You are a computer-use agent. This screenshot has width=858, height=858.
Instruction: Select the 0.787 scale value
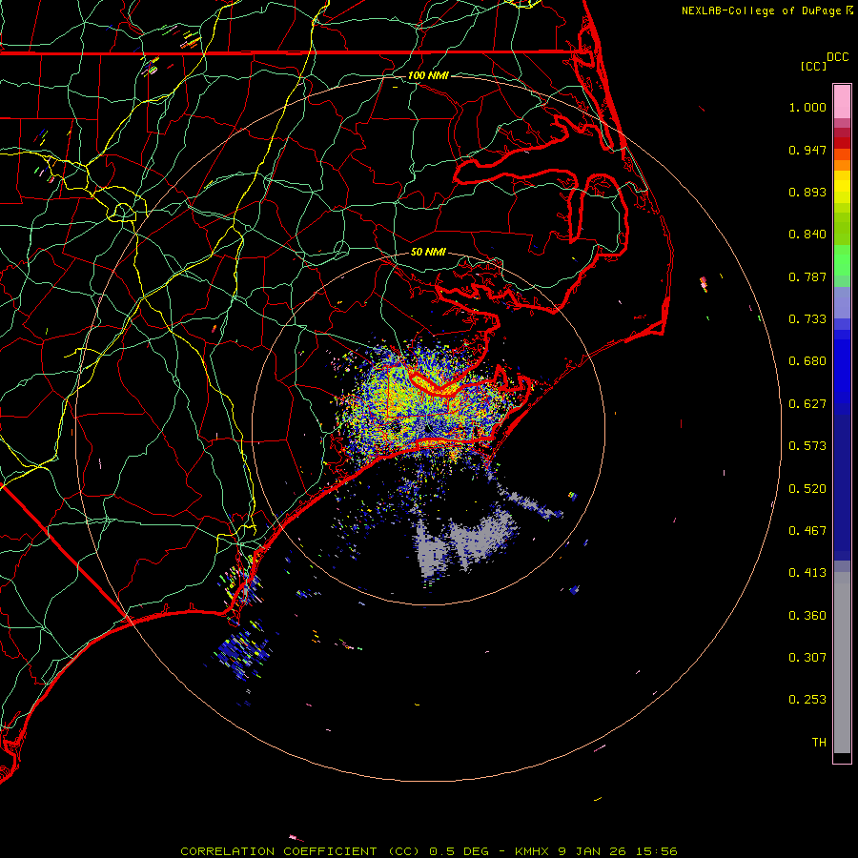[x=807, y=276]
